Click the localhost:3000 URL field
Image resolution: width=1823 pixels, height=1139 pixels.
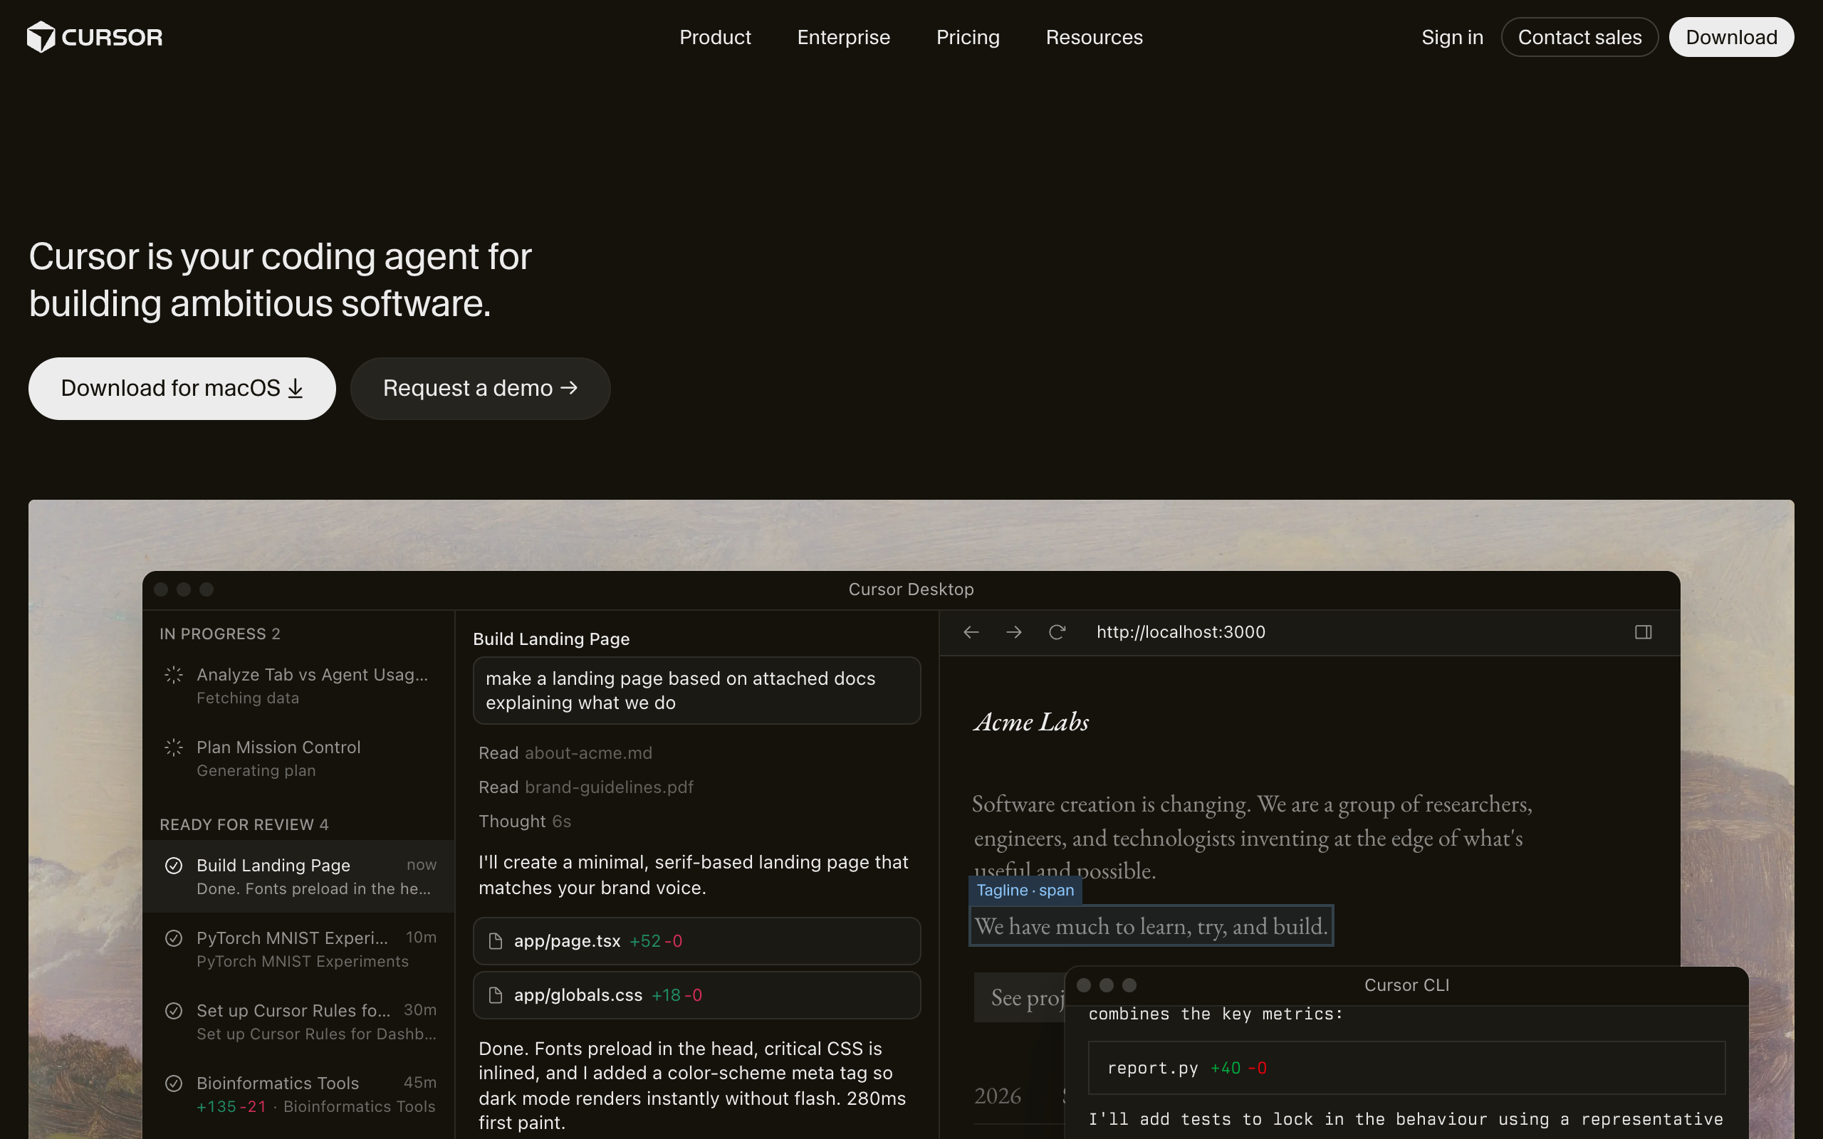click(x=1181, y=632)
